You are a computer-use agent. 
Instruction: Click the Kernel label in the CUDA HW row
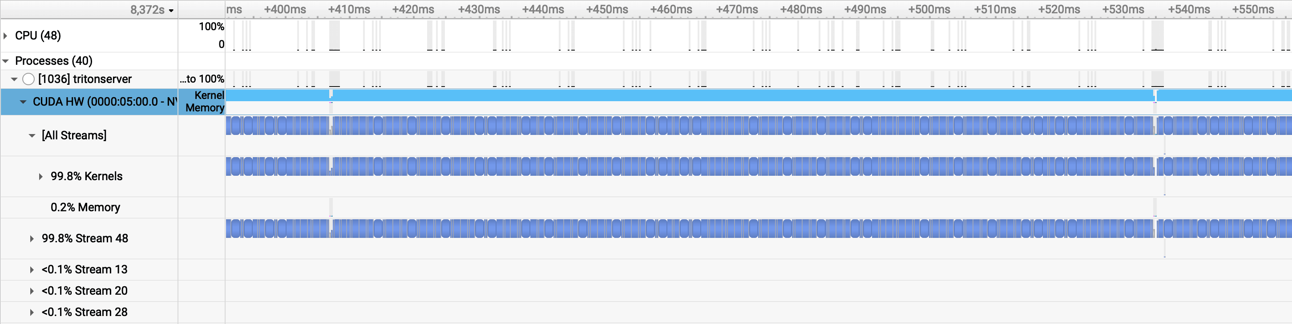click(209, 95)
